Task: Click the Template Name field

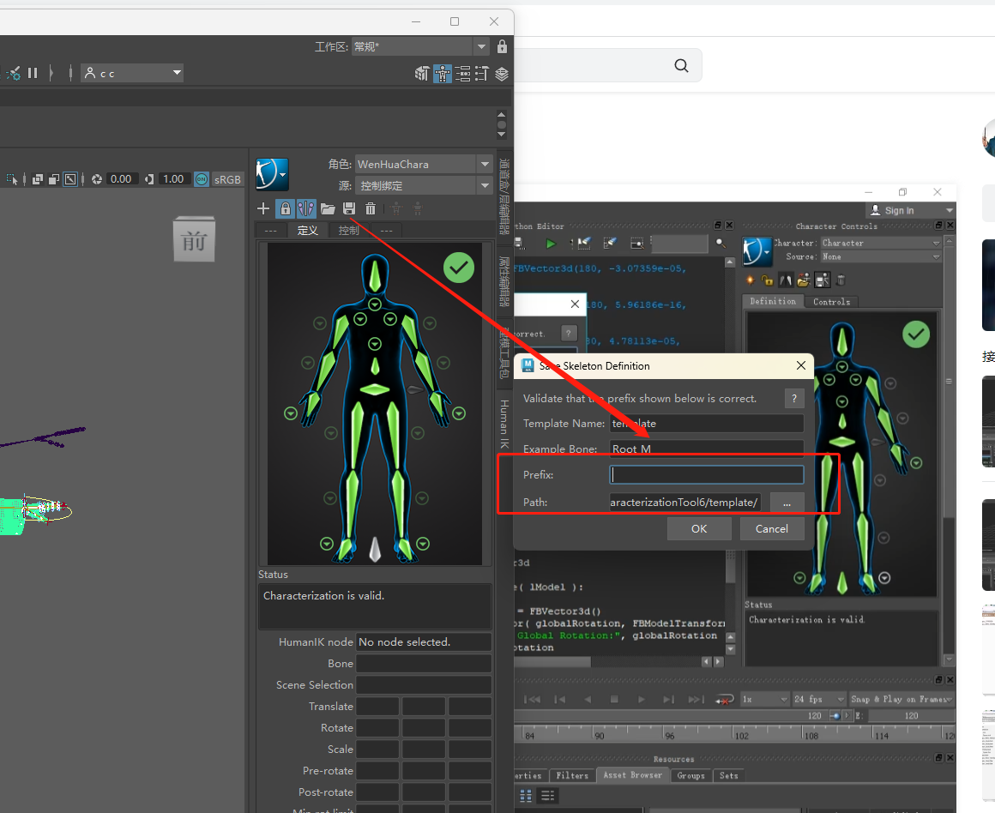Action: [x=706, y=424]
